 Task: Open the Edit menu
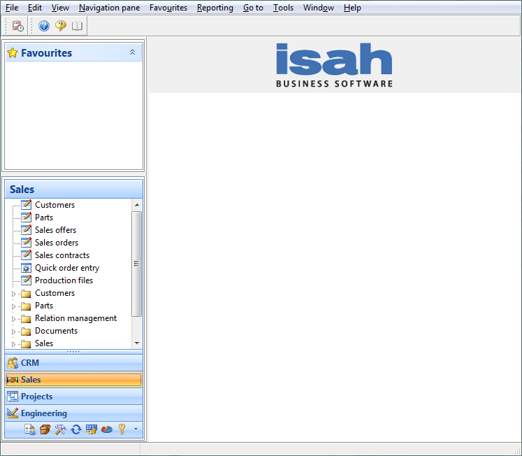[35, 7]
